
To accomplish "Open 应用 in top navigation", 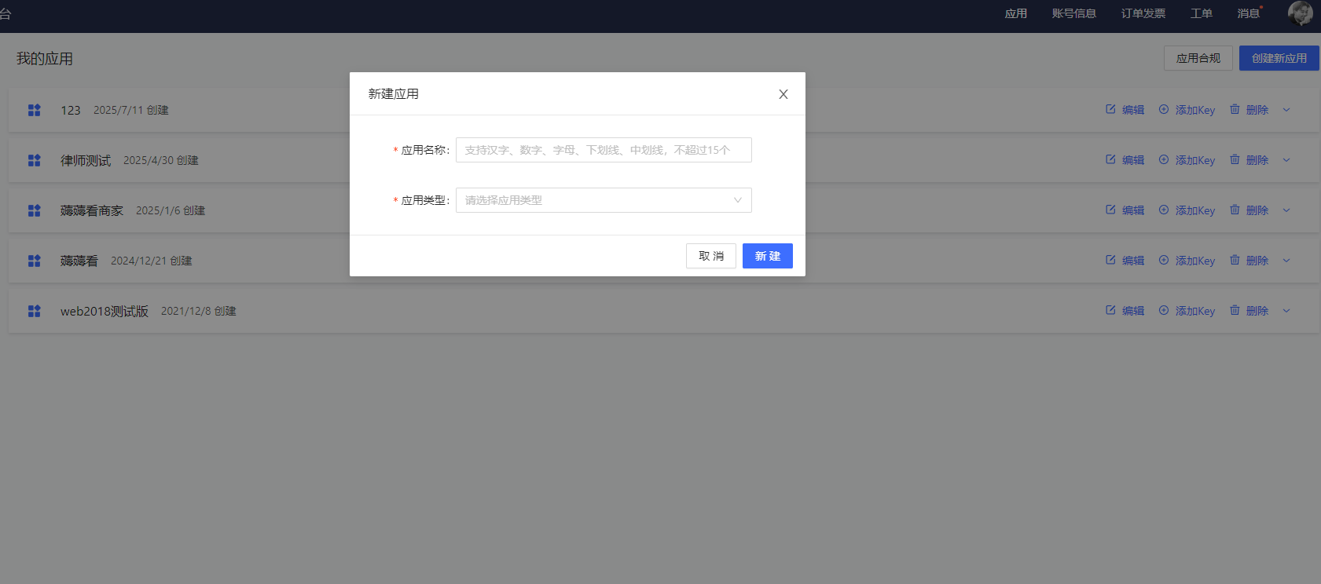I will [x=1016, y=13].
